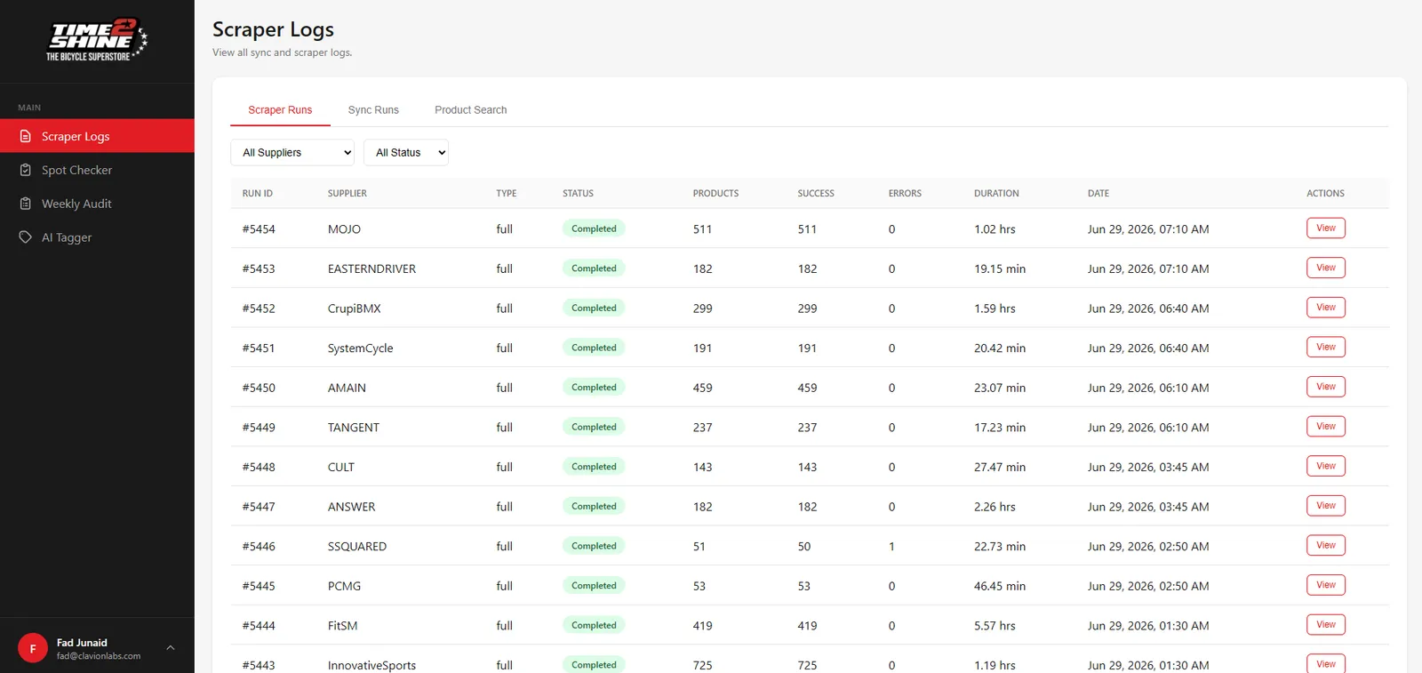This screenshot has width=1422, height=673.
Task: Switch to the Scraper Runs tab
Action: coord(280,110)
